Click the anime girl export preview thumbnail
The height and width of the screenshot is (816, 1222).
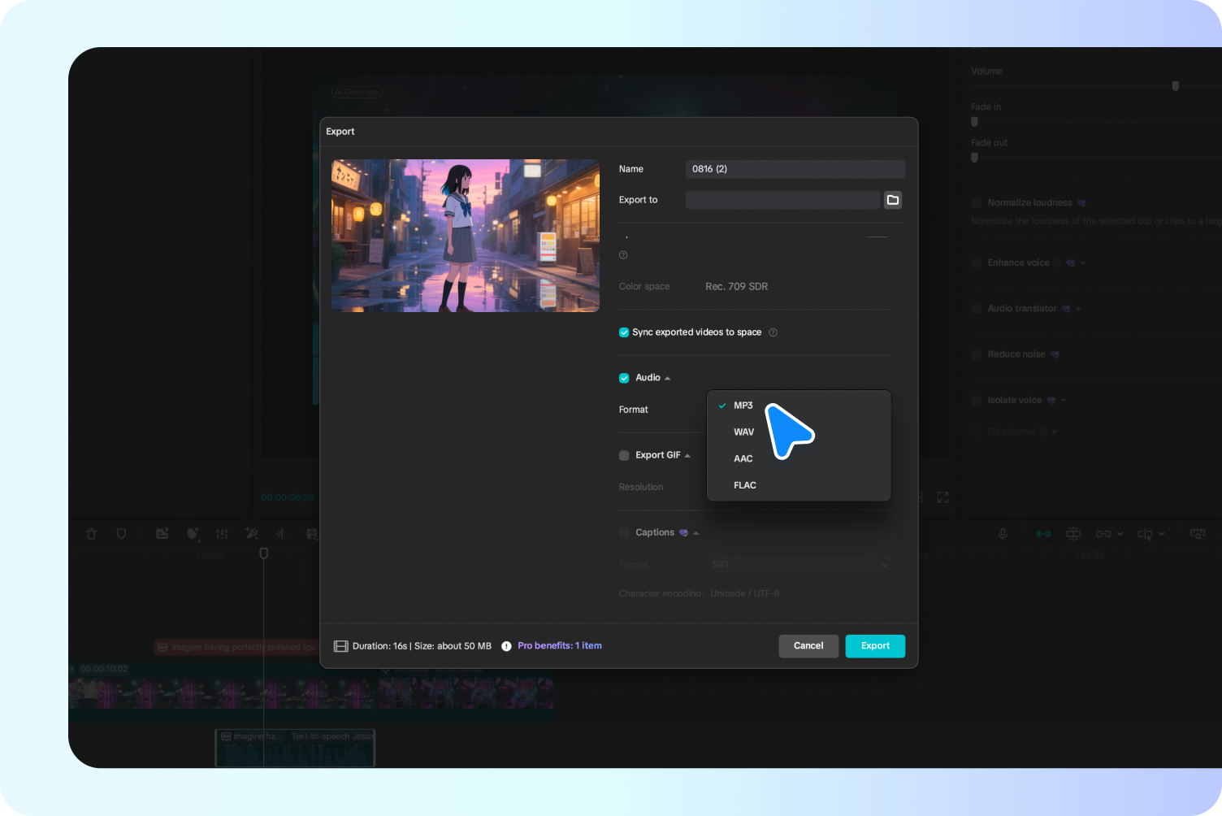click(x=466, y=236)
